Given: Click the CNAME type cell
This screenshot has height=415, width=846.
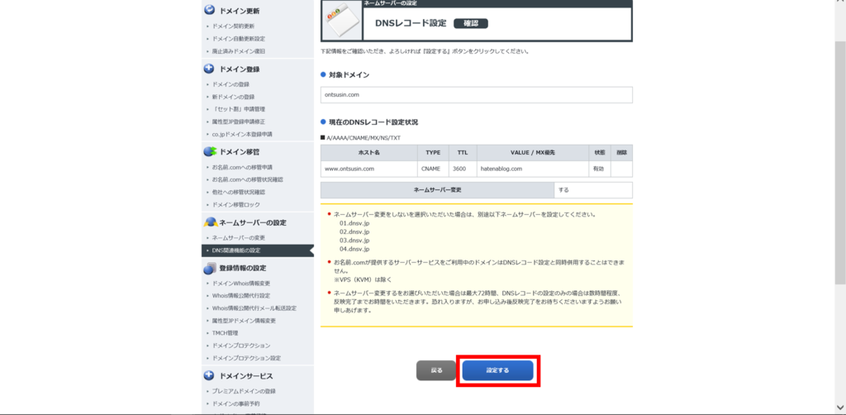Looking at the screenshot, I should 433,169.
